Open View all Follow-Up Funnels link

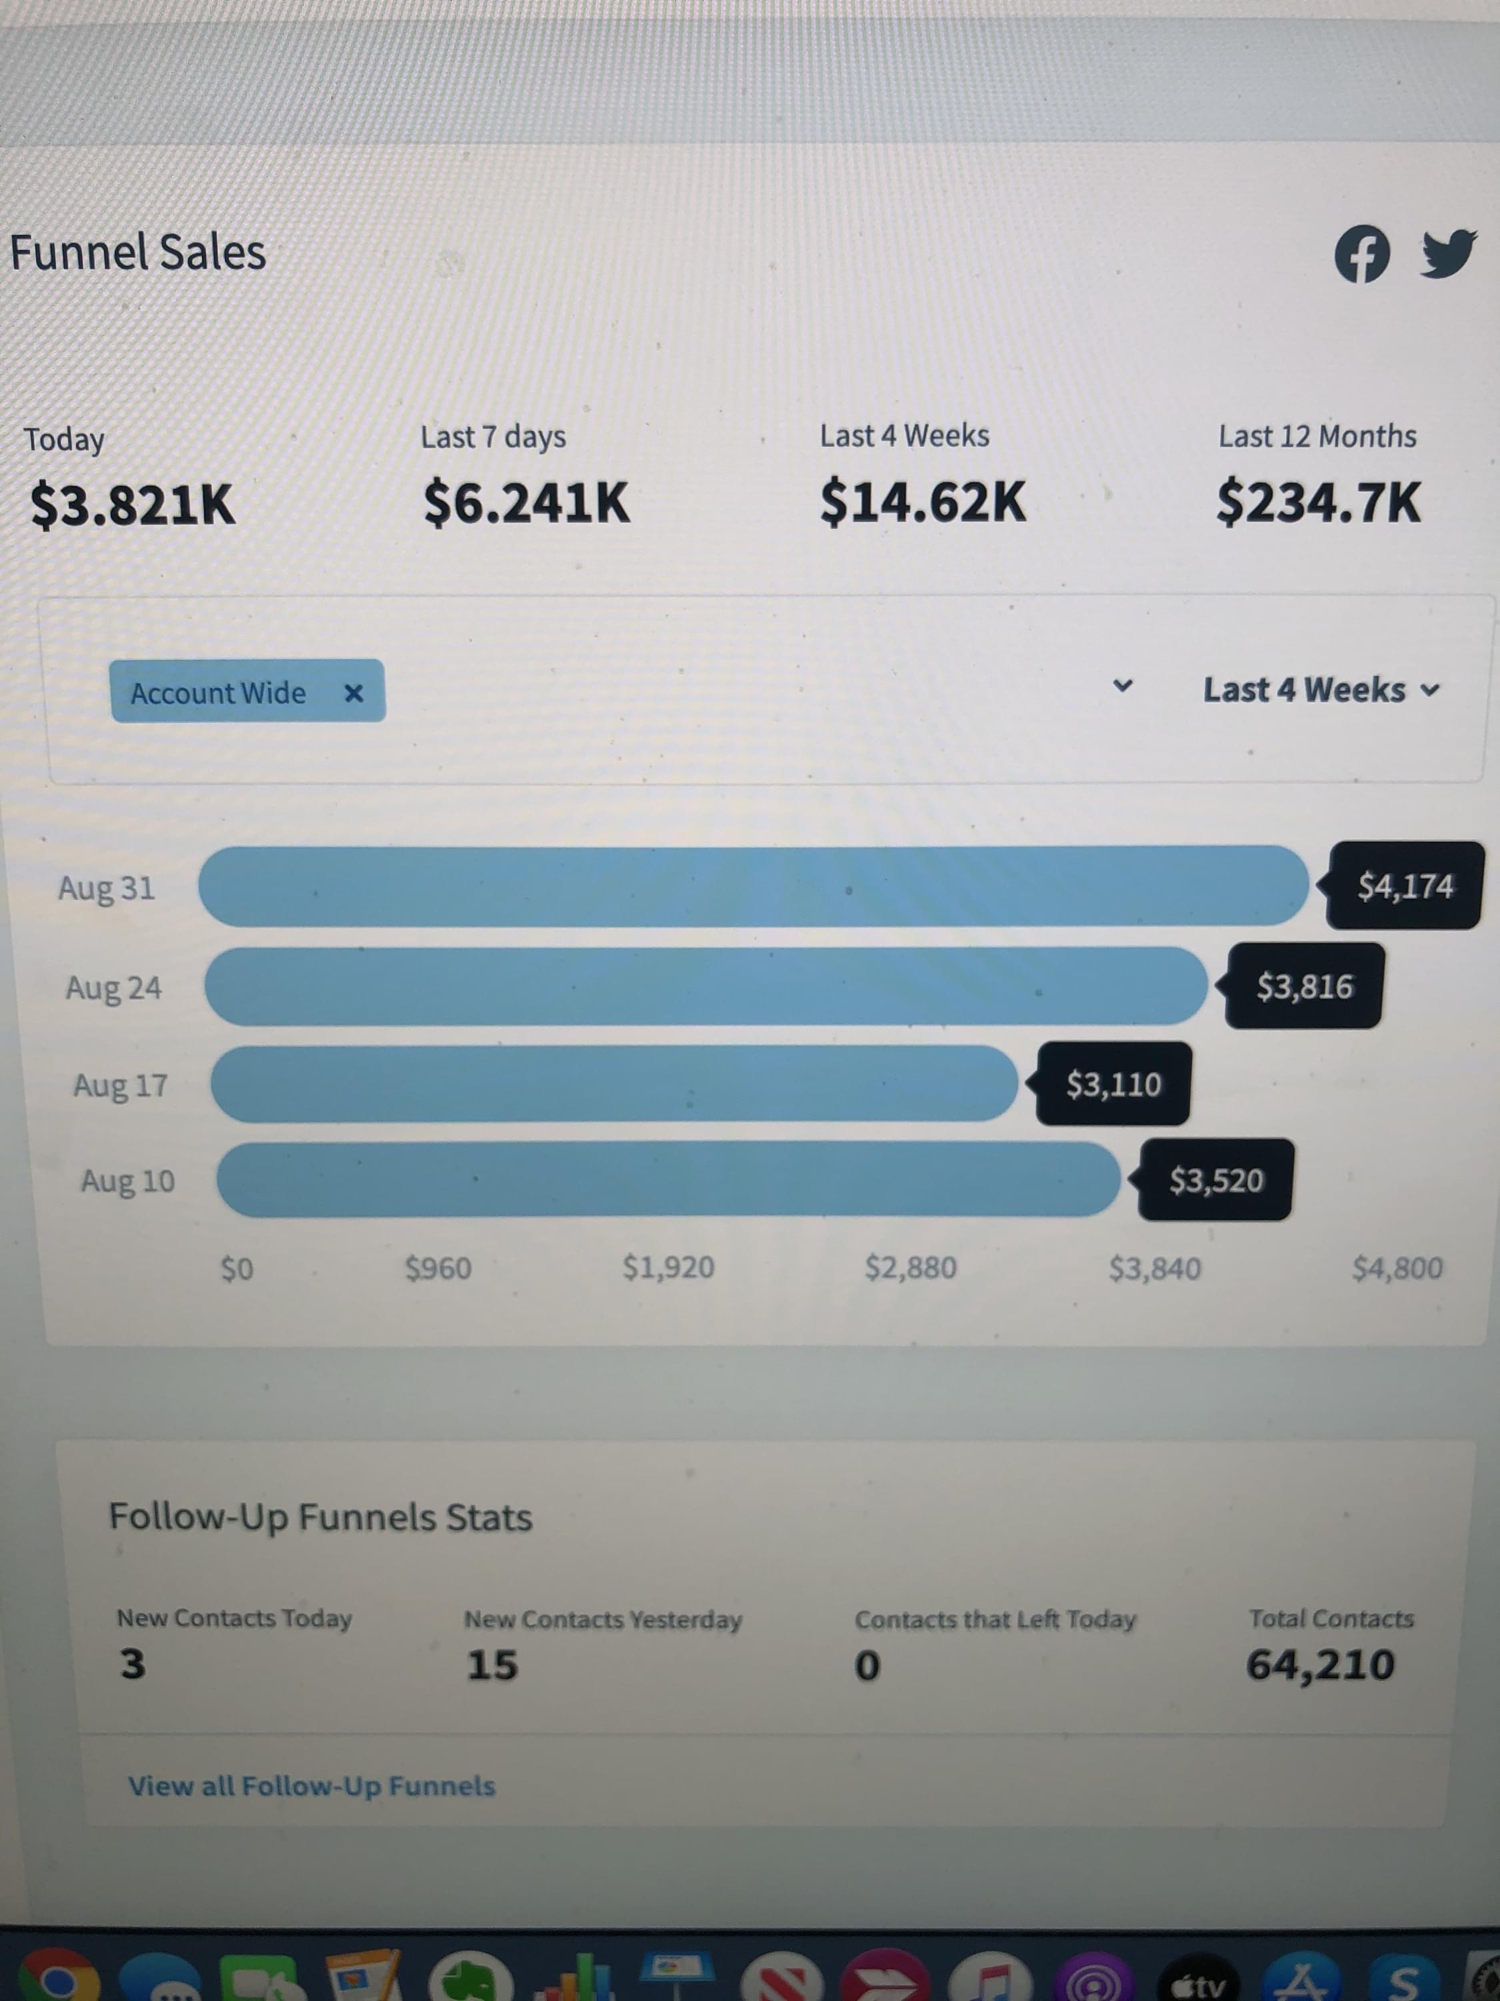tap(312, 1786)
